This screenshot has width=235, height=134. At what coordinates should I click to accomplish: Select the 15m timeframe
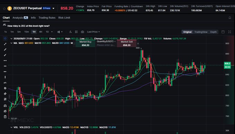[27, 32]
